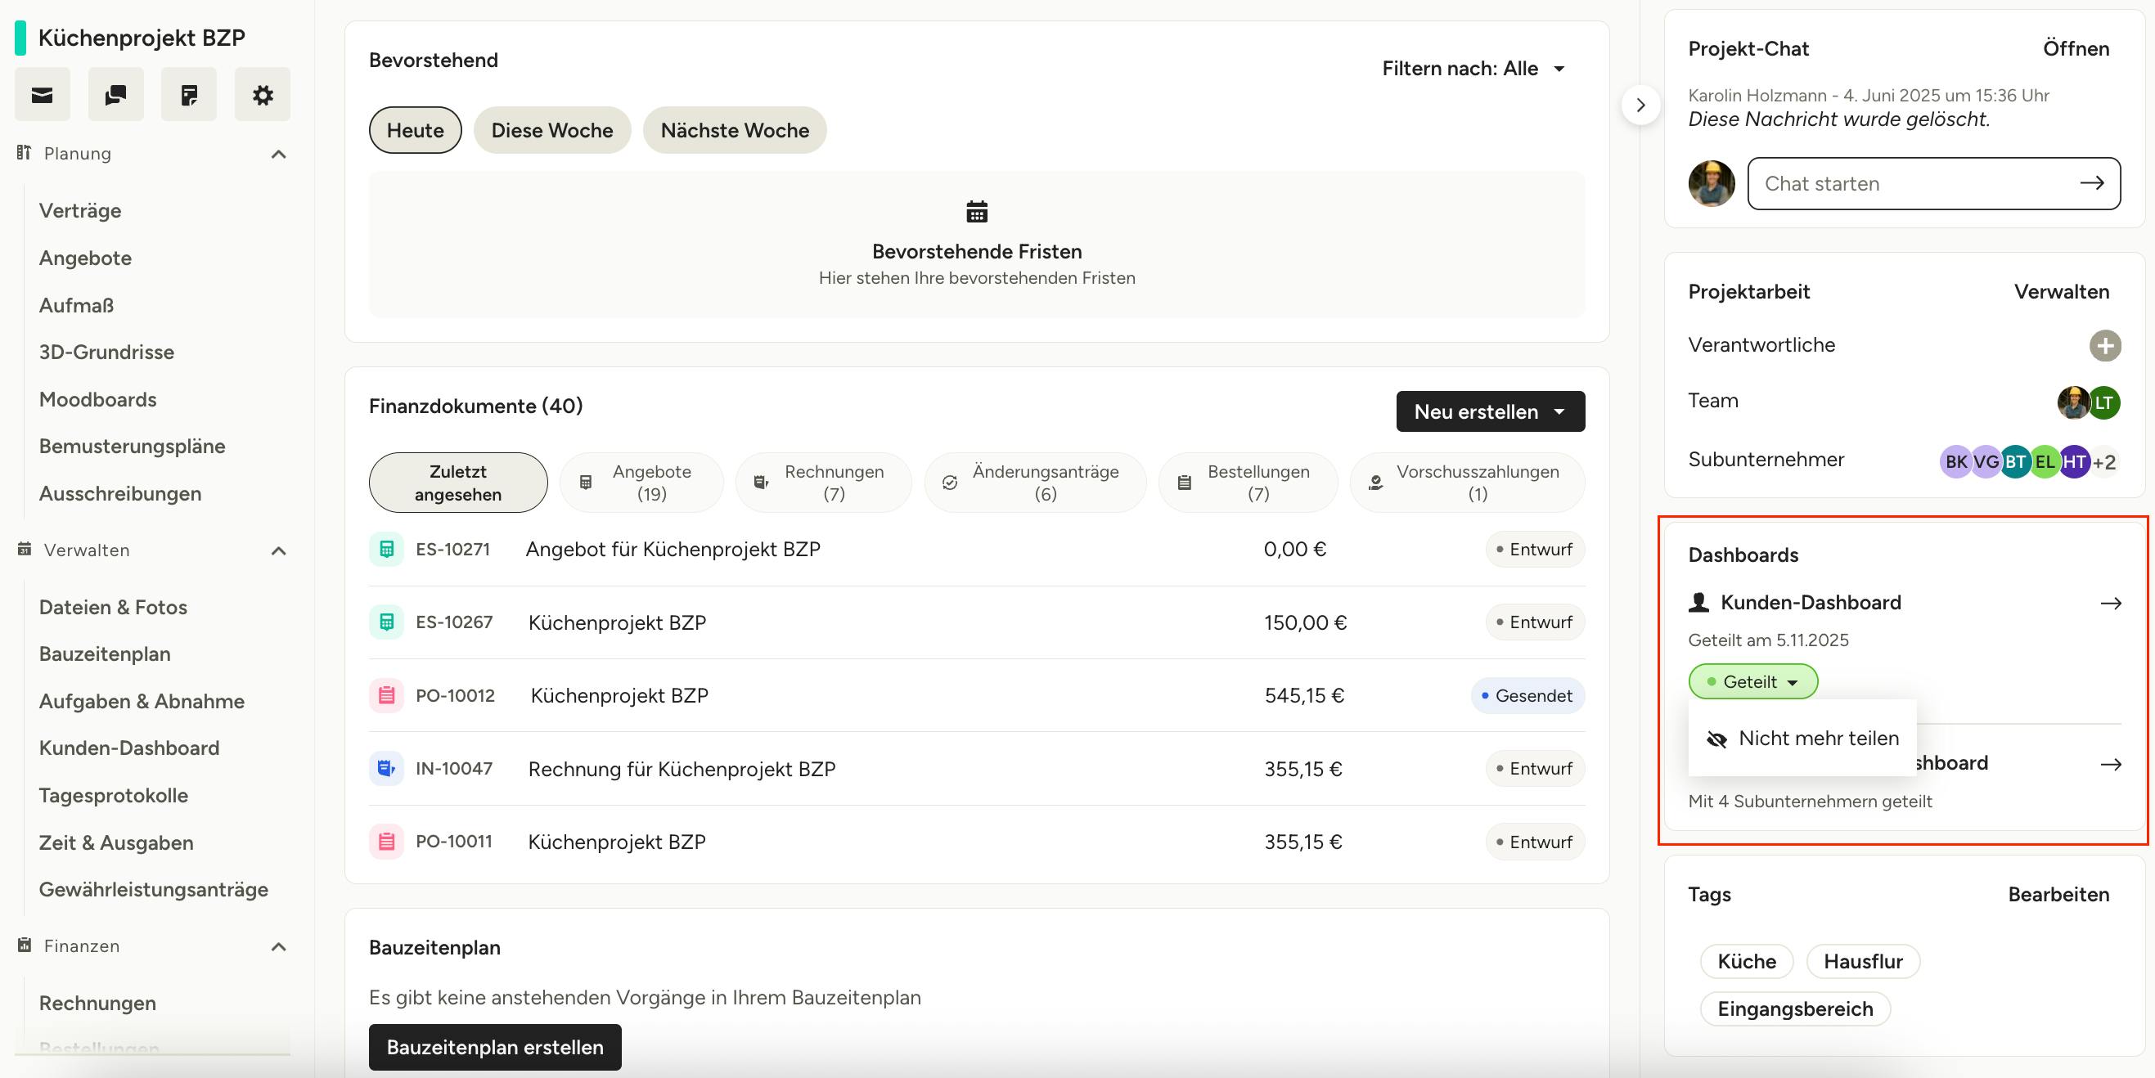The width and height of the screenshot is (2155, 1078).
Task: Collapse the Planung sidebar section
Action: (278, 154)
